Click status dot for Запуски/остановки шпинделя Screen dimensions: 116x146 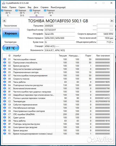click(x=5, y=69)
